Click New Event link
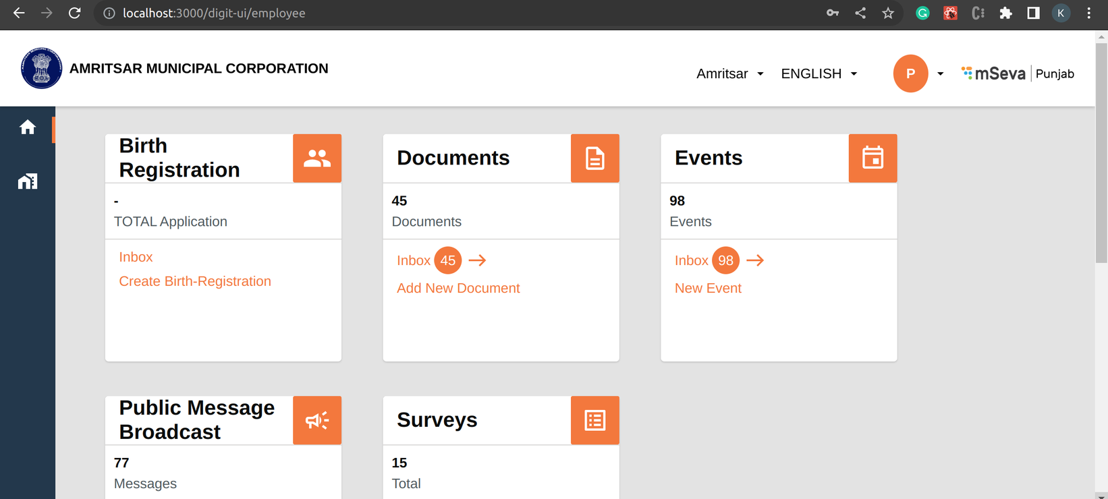Screen dimensions: 1108x499 click(708, 288)
